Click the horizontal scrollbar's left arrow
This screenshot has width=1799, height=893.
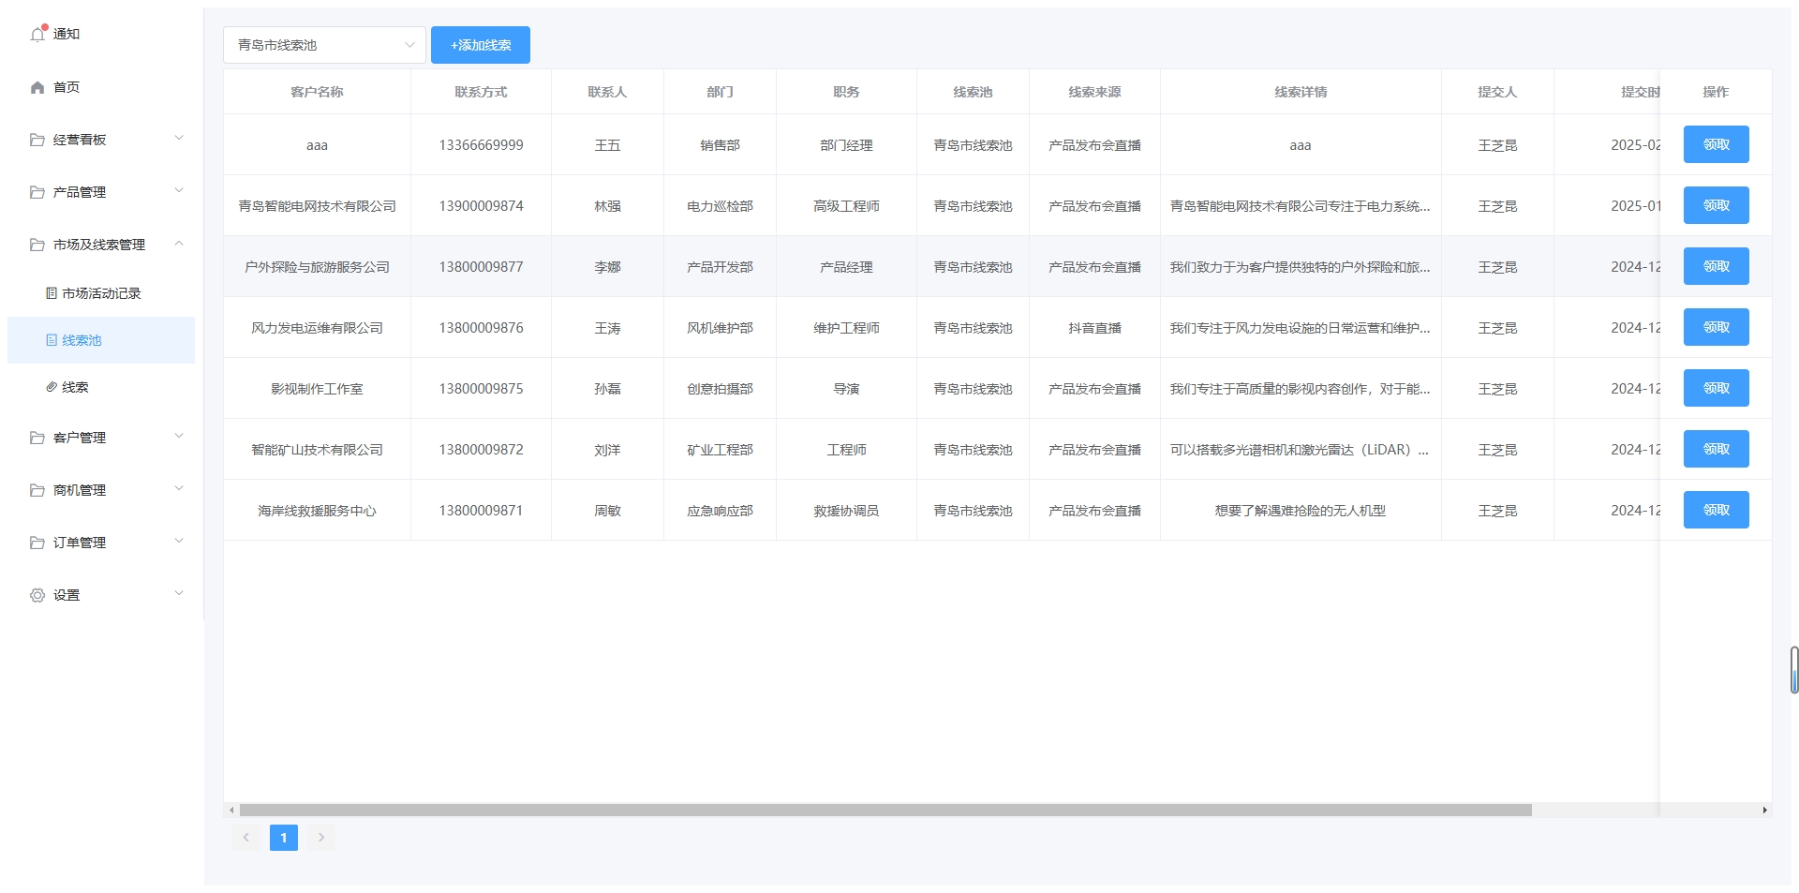coord(231,810)
